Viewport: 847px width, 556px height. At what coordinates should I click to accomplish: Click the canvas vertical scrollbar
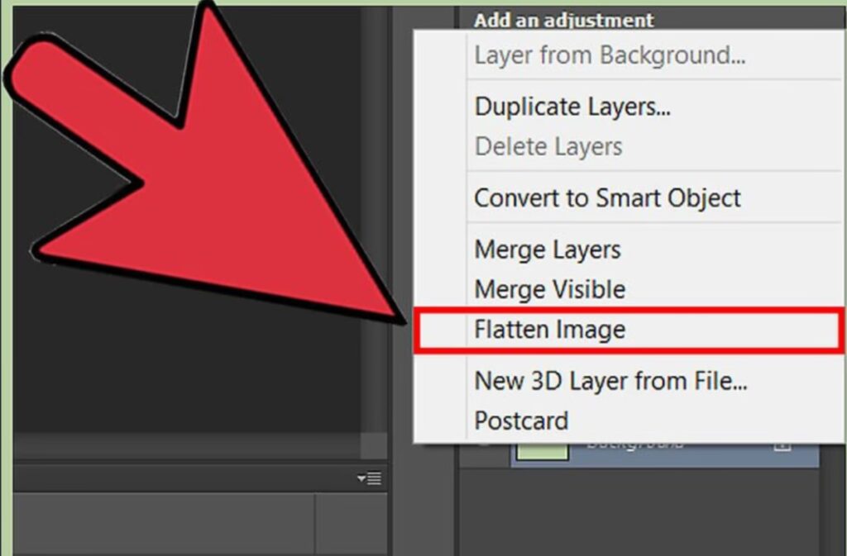(x=374, y=248)
